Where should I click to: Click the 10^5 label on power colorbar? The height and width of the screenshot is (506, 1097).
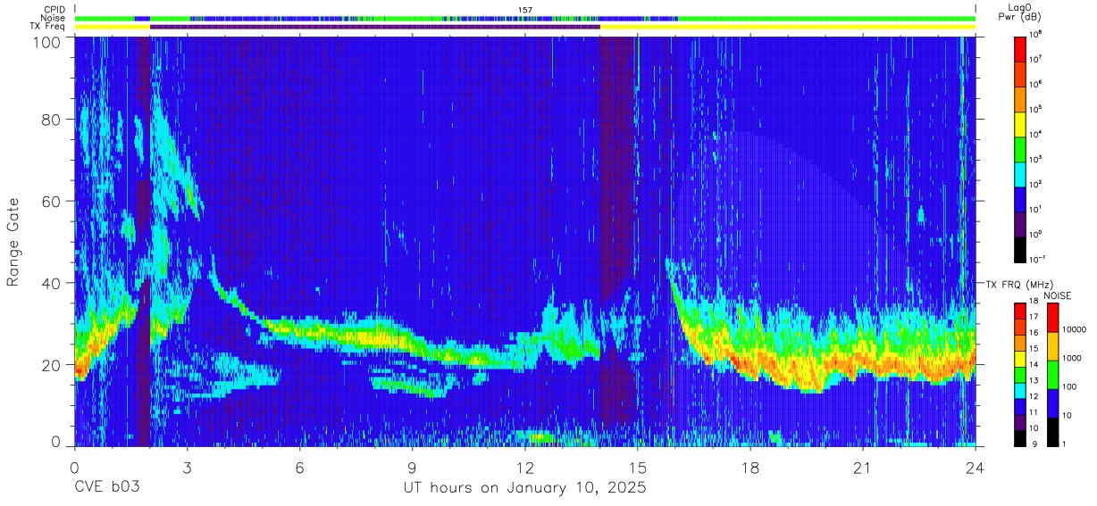pyautogui.click(x=1036, y=110)
